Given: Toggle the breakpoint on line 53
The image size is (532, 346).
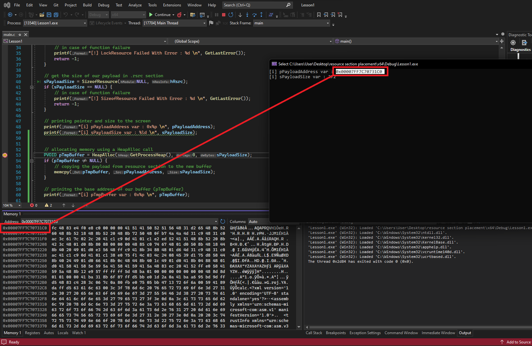Looking at the screenshot, I should tap(5, 155).
